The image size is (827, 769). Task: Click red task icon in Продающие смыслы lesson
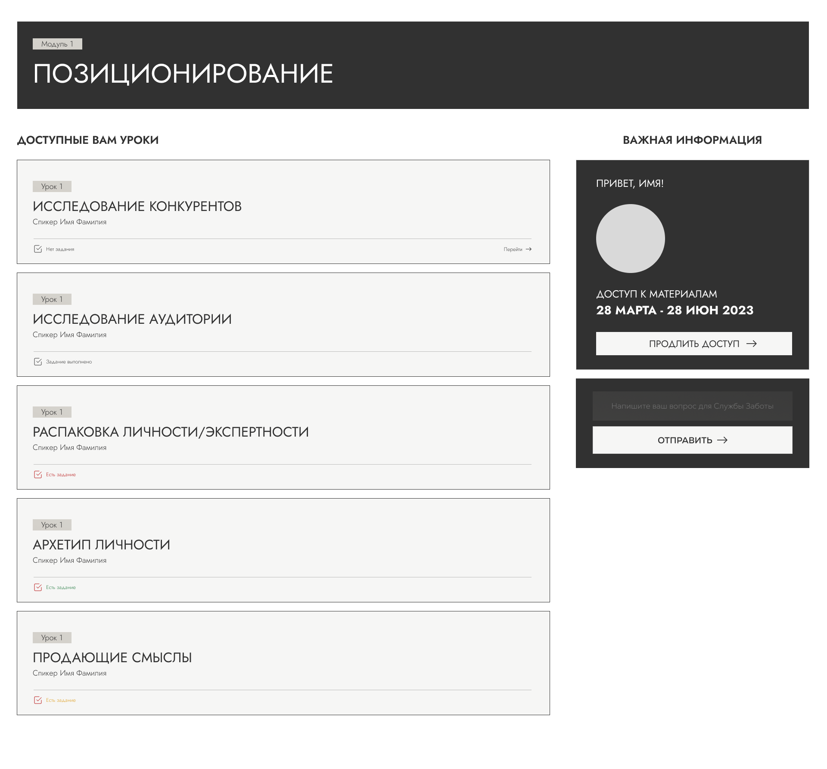38,700
